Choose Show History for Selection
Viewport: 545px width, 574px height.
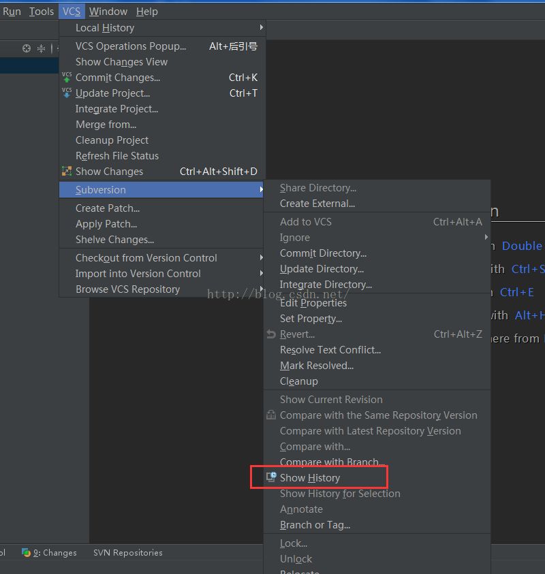pyautogui.click(x=377, y=494)
